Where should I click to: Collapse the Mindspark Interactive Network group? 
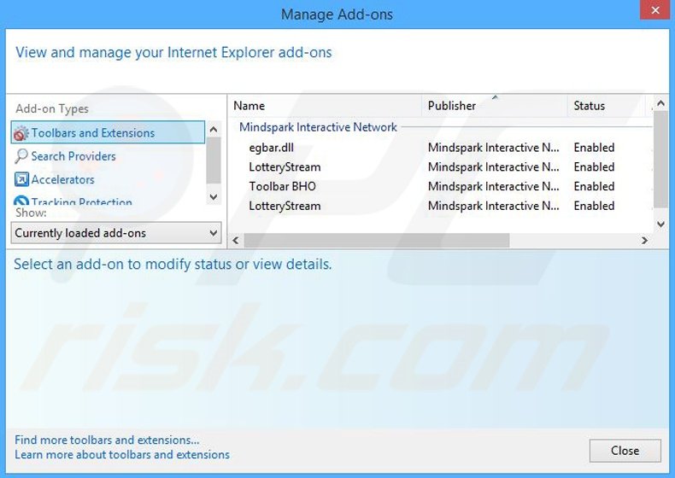tap(318, 127)
